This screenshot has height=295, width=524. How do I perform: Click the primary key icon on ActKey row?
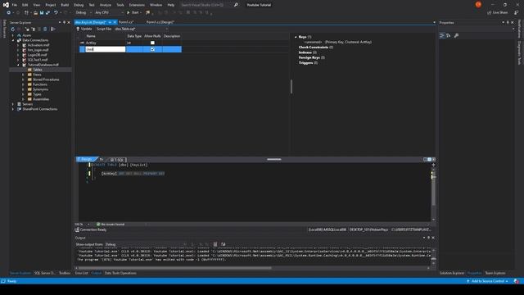click(x=82, y=43)
